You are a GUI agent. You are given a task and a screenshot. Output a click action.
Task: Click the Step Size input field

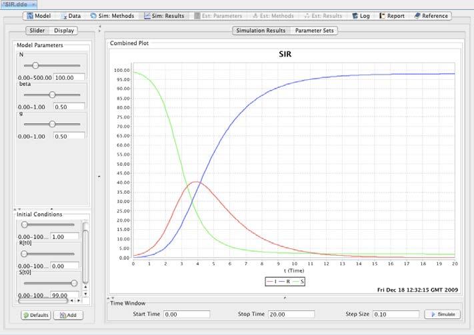[x=396, y=314]
